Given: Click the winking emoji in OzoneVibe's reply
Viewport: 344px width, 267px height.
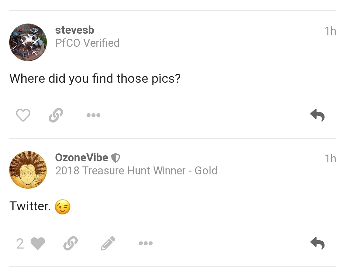Looking at the screenshot, I should point(63,207).
